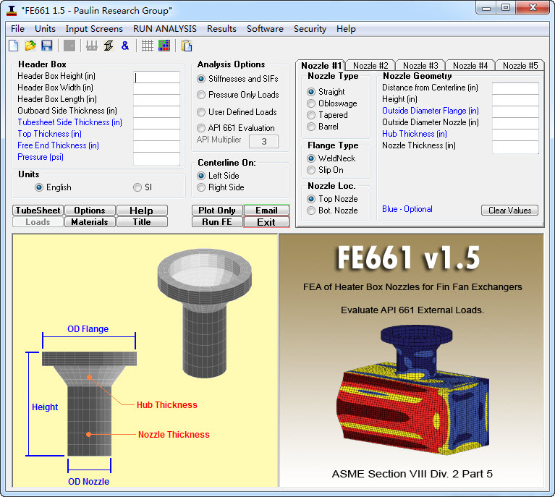Click the TubeSheet button

(38, 211)
